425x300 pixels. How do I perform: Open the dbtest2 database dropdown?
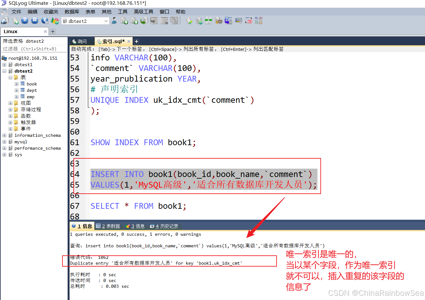(106, 21)
